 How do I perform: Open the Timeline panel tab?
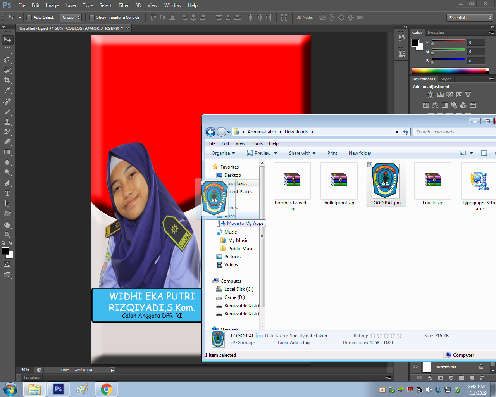(x=31, y=378)
